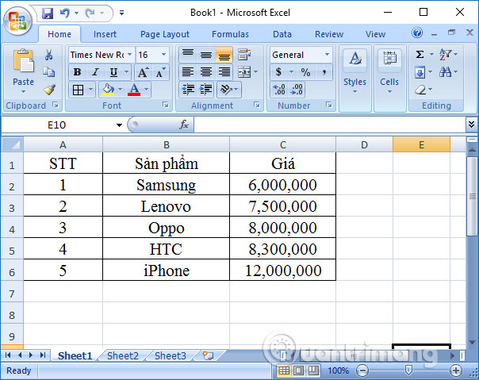Click the Redo arrow icon
Viewport: 479px width, 380px height.
pos(90,13)
